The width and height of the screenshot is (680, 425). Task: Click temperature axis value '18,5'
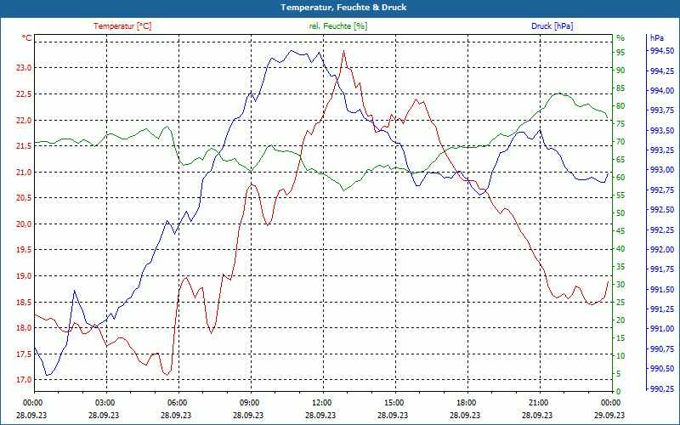pyautogui.click(x=24, y=302)
